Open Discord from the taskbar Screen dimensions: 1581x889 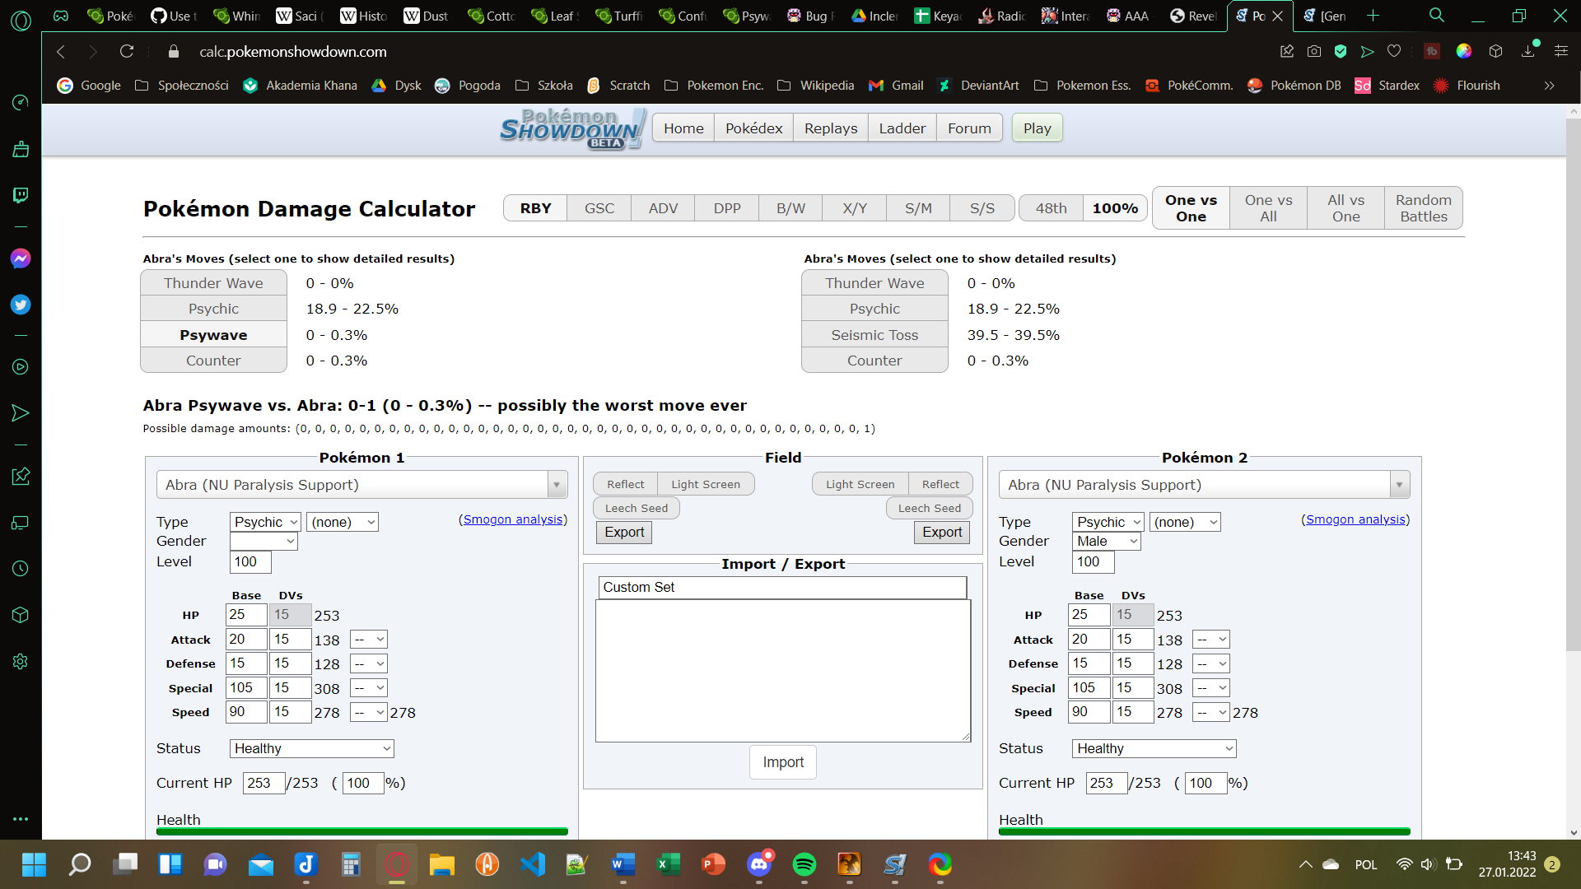[759, 864]
